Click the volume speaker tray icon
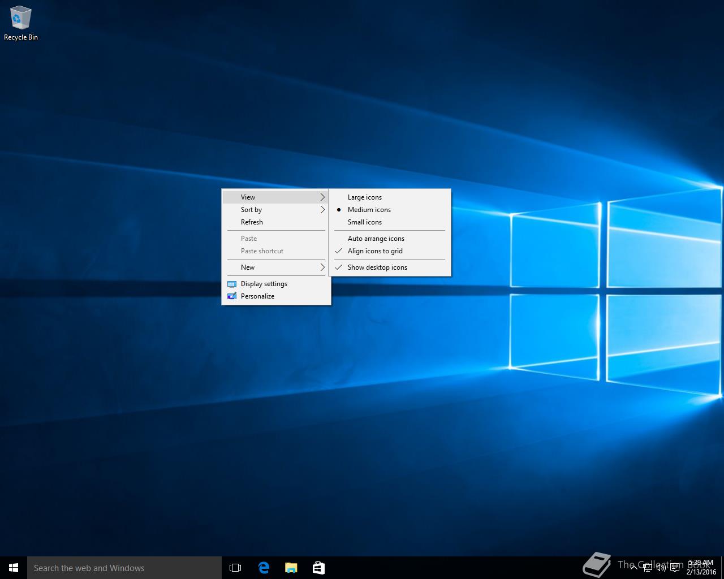724x579 pixels. pos(661,568)
